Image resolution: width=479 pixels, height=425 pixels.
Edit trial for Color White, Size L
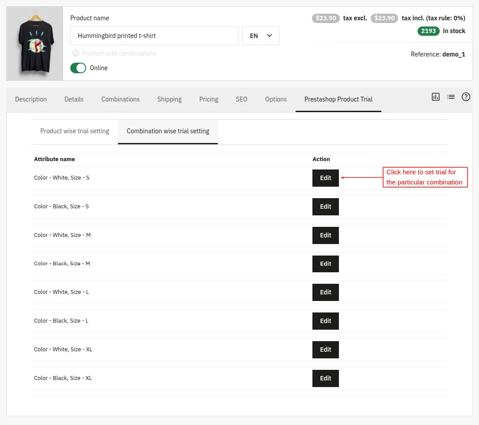325,292
